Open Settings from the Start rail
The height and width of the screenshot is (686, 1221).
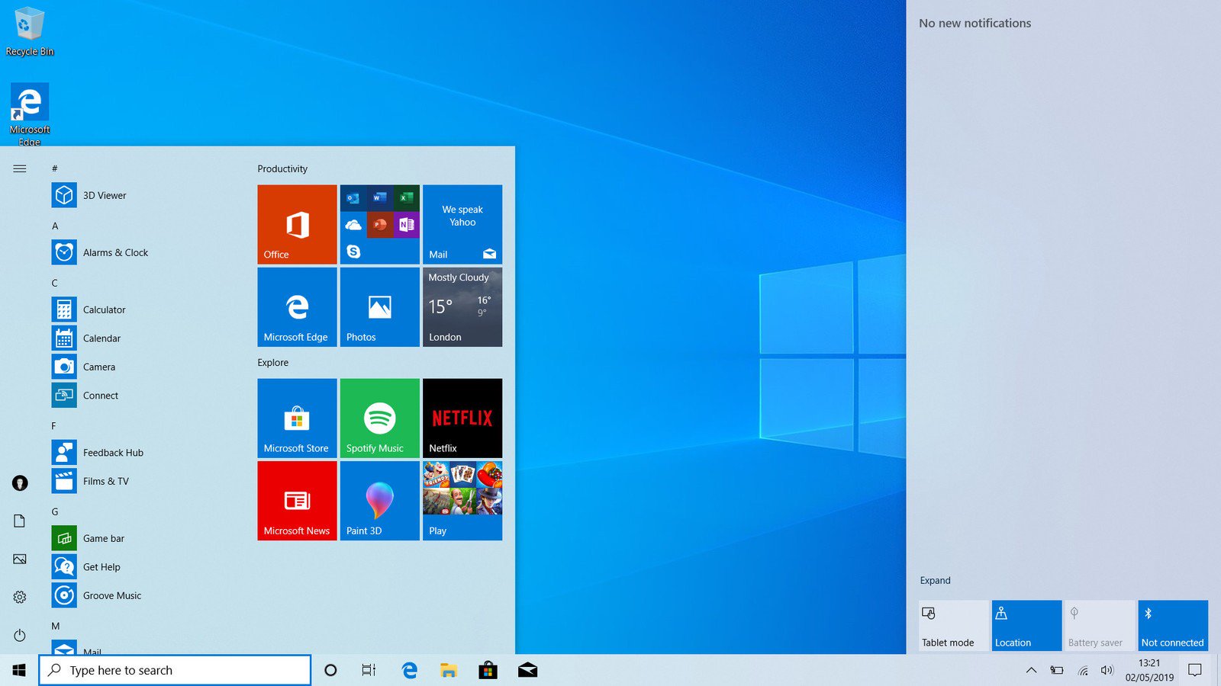(19, 597)
